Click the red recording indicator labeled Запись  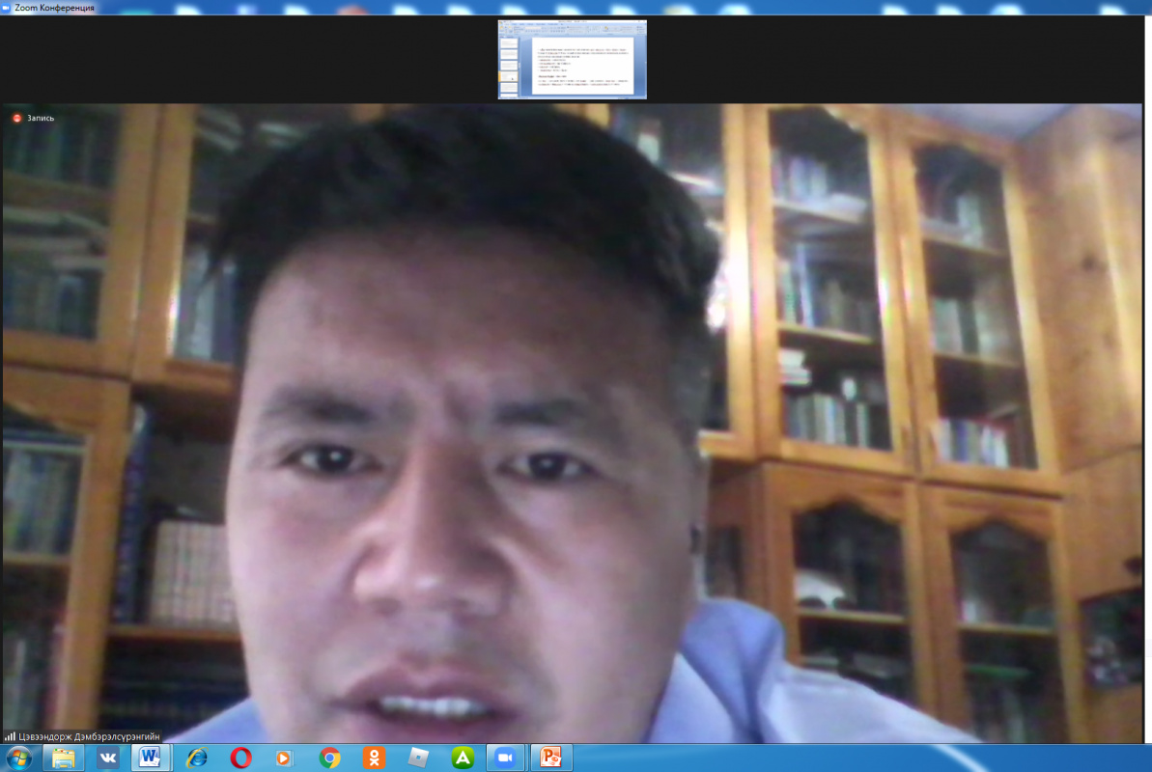[16, 118]
